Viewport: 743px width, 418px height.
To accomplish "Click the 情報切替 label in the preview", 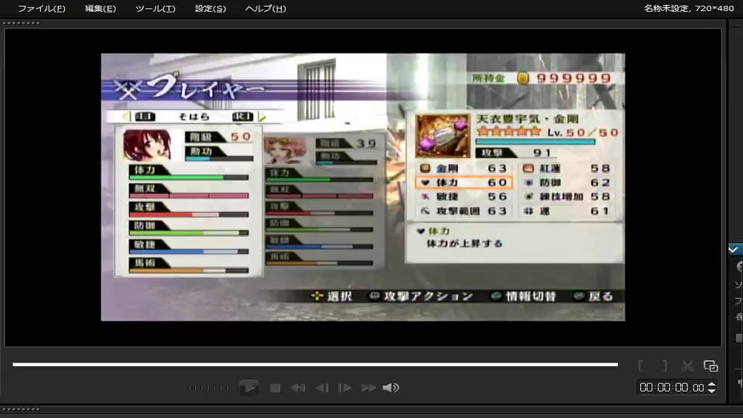I will coord(530,296).
